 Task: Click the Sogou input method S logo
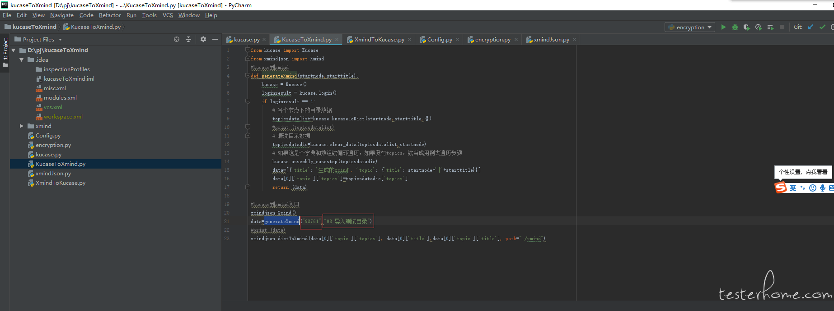point(781,188)
